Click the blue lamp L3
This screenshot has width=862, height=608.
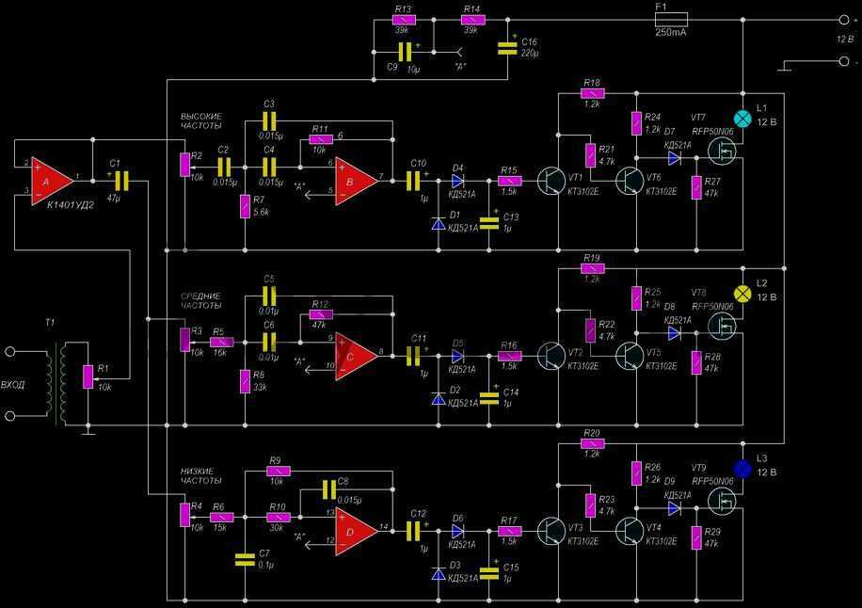coord(742,468)
